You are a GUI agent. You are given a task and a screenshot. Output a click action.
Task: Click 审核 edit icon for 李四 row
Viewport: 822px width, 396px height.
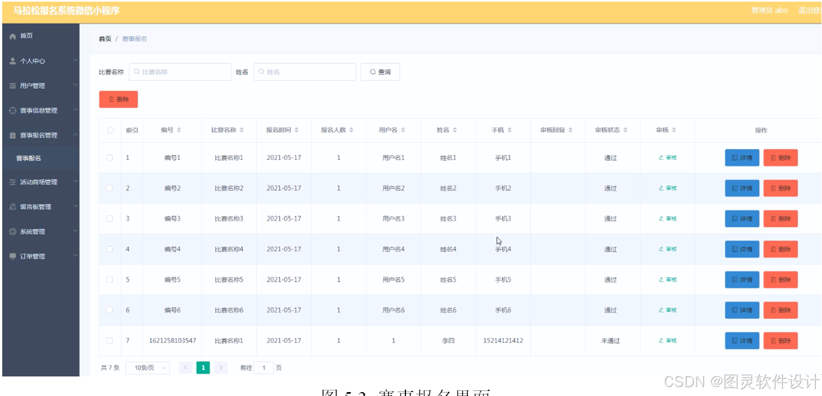pos(661,341)
